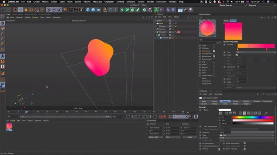Select the pink material thumbnail in Material Manager
This screenshot has width=277, height=155.
tap(9, 126)
